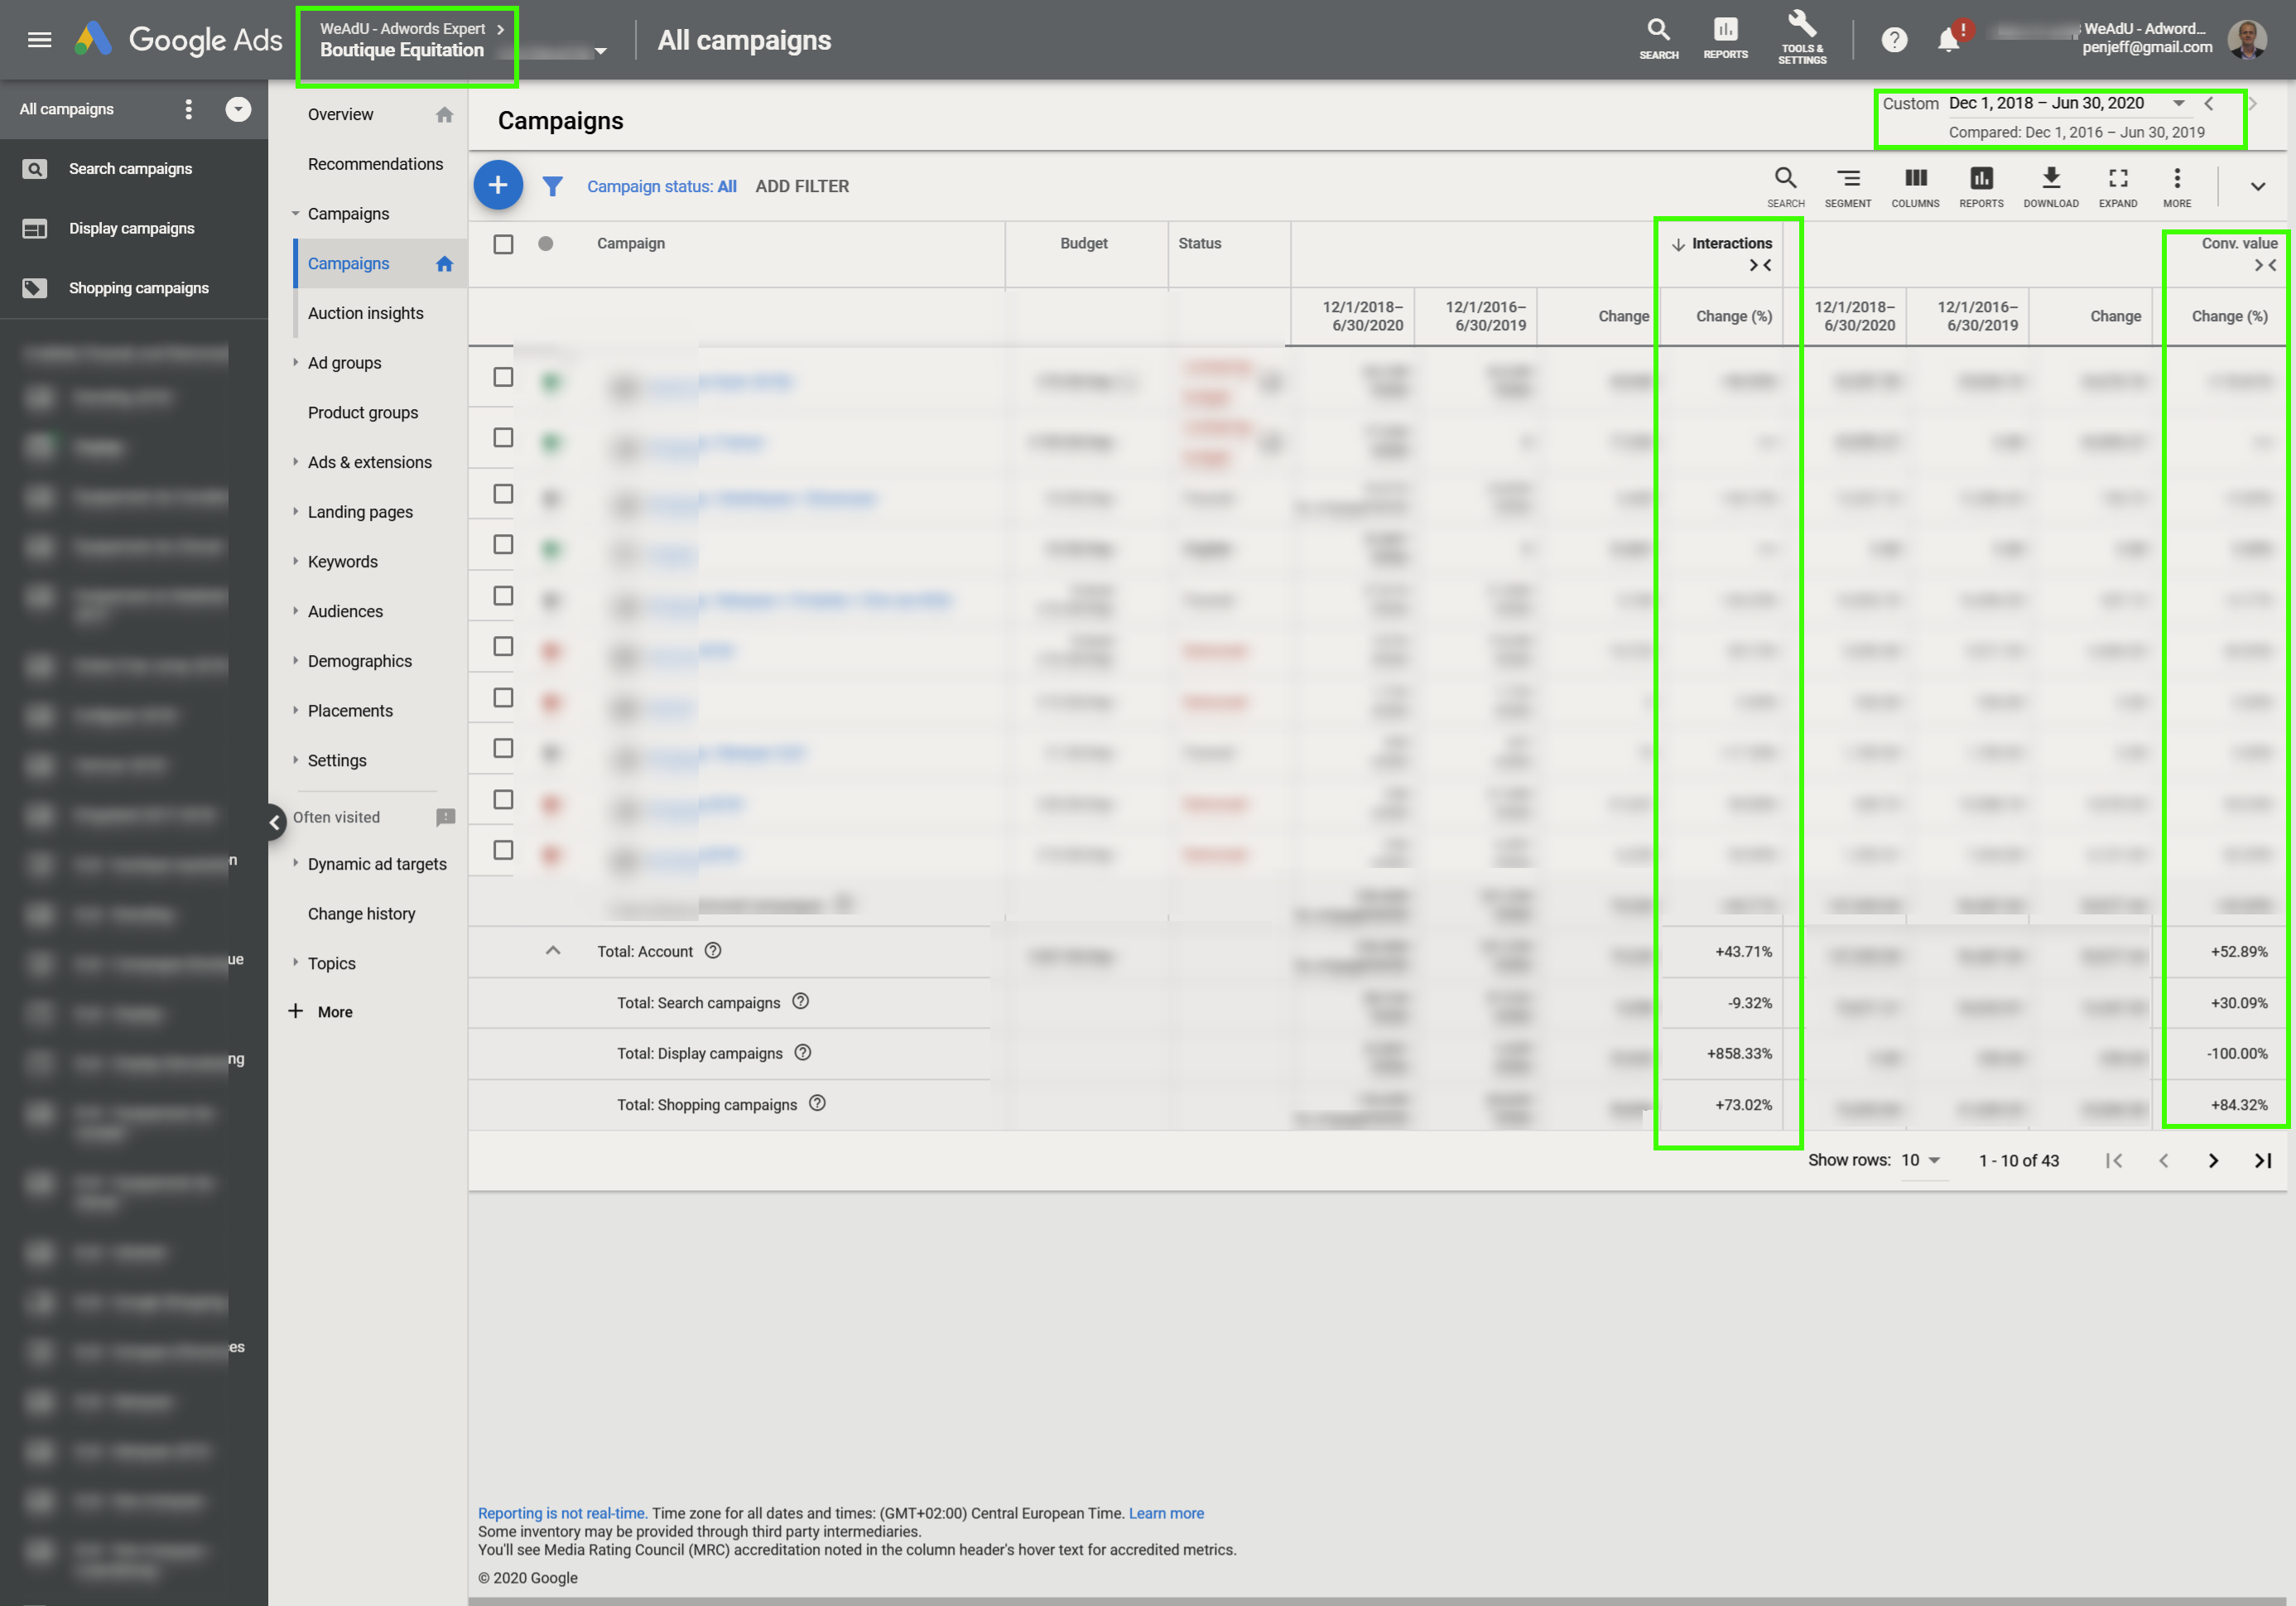This screenshot has height=1606, width=2296.
Task: Open the notifications bell
Action: coord(1948,40)
